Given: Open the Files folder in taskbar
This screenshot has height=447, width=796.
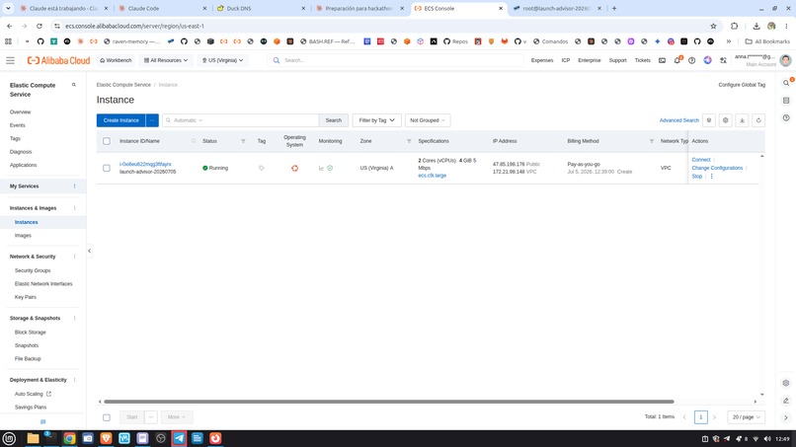Looking at the screenshot, I should tap(33, 438).
